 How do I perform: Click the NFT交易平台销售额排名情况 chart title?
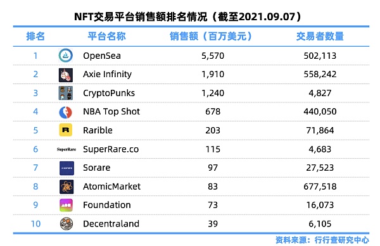click(x=188, y=16)
